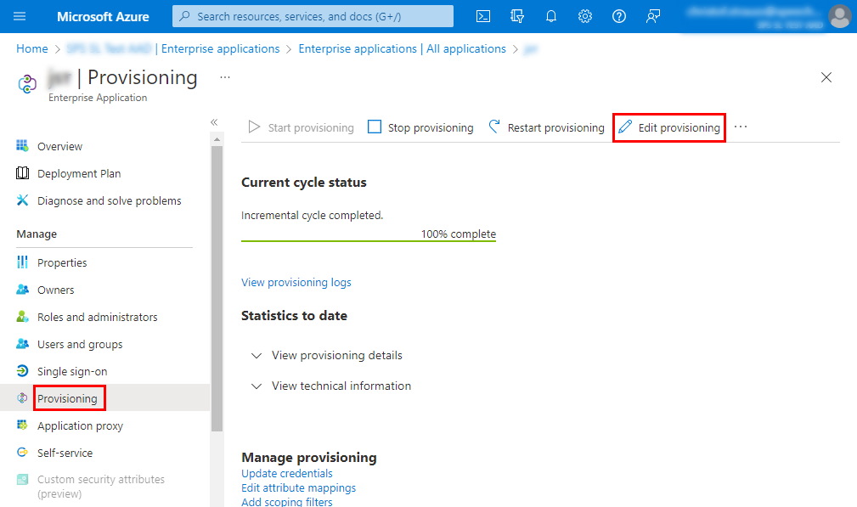Click the first Enterprise applications breadcrumb link
The height and width of the screenshot is (507, 857).
pos(220,48)
